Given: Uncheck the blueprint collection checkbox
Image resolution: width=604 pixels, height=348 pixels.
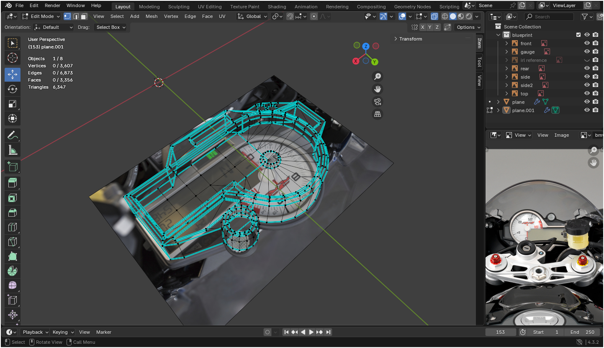Looking at the screenshot, I should [x=578, y=35].
